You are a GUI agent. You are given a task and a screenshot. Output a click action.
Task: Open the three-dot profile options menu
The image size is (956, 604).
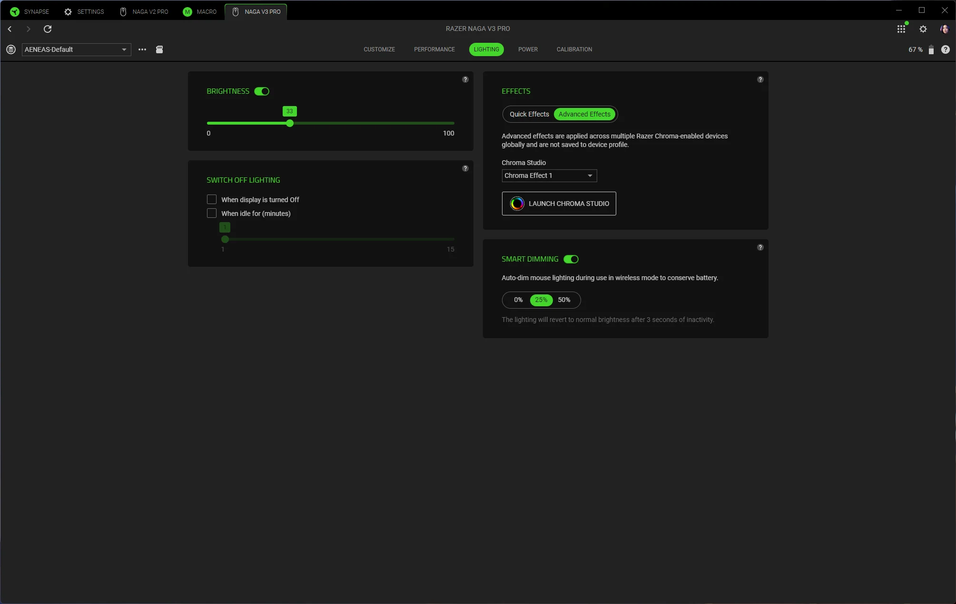(142, 49)
